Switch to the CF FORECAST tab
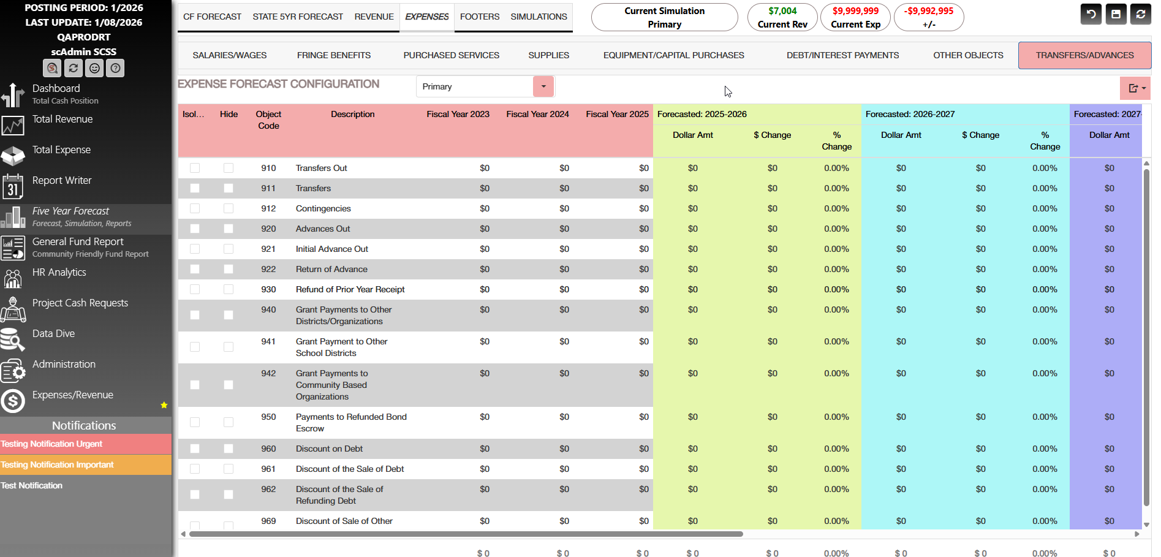 point(212,17)
